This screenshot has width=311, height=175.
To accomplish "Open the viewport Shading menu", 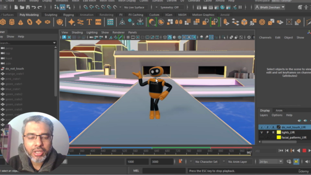I will (77, 33).
